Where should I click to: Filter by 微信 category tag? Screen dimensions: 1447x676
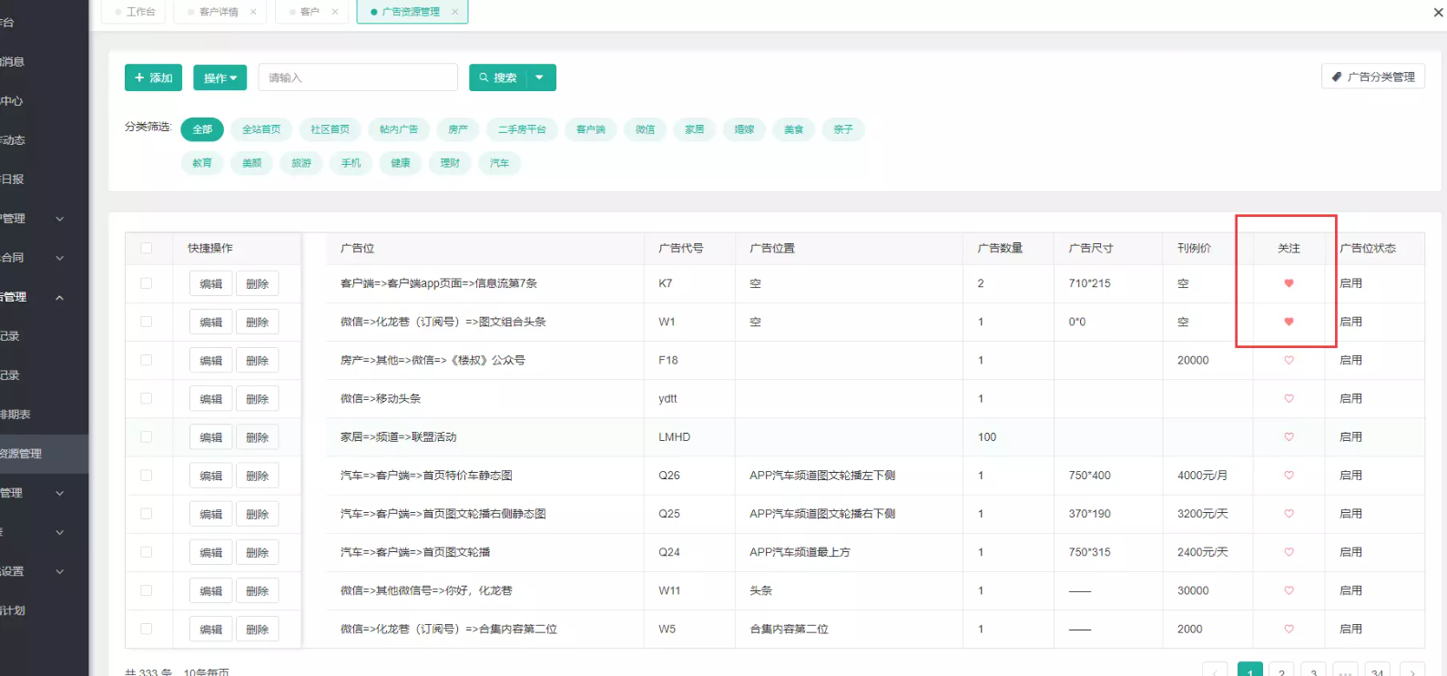coord(645,129)
